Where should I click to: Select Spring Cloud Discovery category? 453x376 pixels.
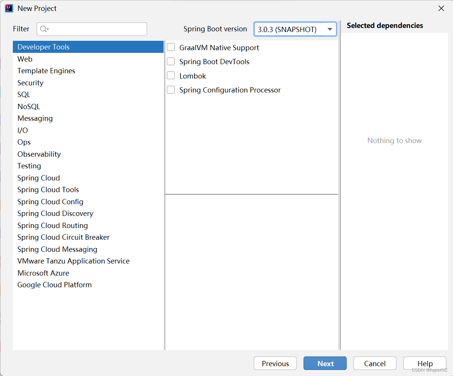click(88, 214)
